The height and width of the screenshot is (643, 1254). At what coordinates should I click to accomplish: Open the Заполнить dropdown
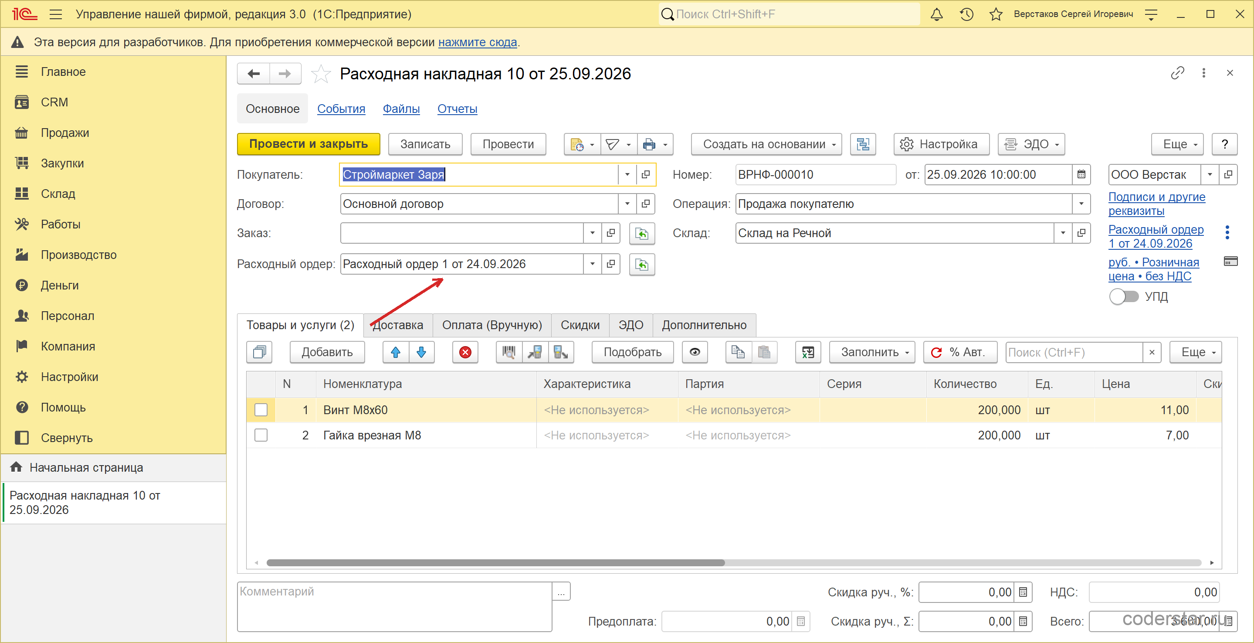(872, 352)
